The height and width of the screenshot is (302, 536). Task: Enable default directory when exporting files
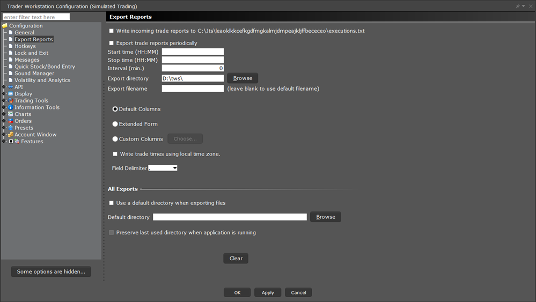[x=112, y=203]
